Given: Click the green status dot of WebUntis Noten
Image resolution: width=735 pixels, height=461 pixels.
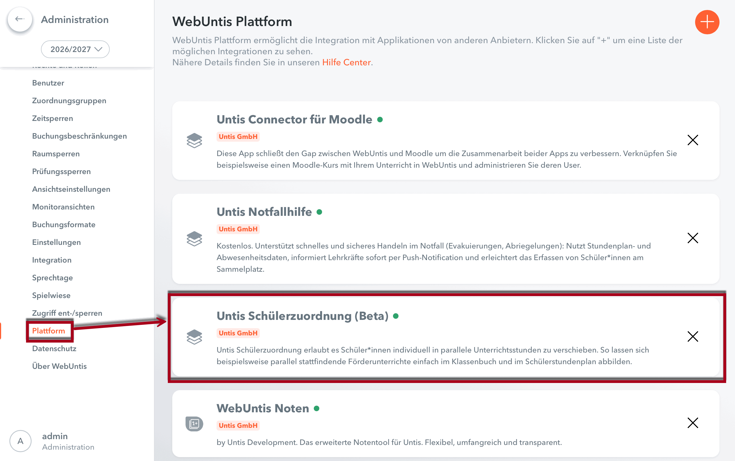Looking at the screenshot, I should [x=317, y=408].
